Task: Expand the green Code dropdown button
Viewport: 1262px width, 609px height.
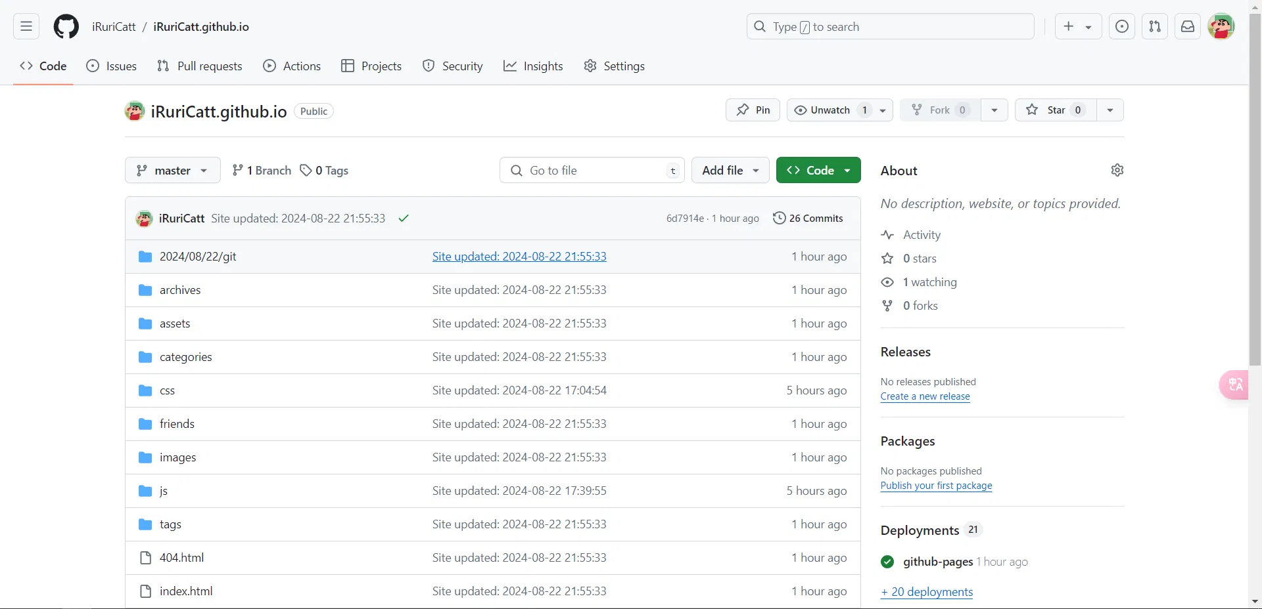Action: click(818, 171)
